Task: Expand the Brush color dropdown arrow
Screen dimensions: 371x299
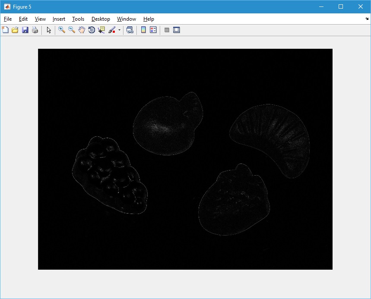Action: click(119, 30)
